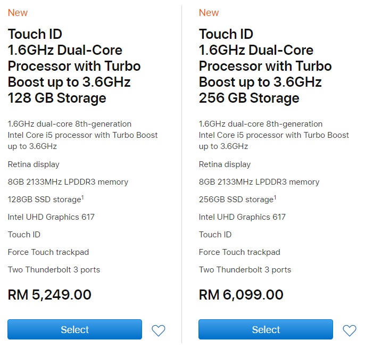The width and height of the screenshot is (365, 348).
Task: Click Force Touch trackpad in the 128 GB model specs
Action: pos(48,252)
